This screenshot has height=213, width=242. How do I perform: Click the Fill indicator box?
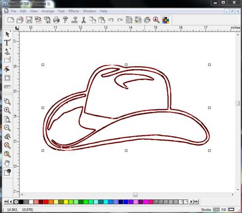[x=231, y=209]
